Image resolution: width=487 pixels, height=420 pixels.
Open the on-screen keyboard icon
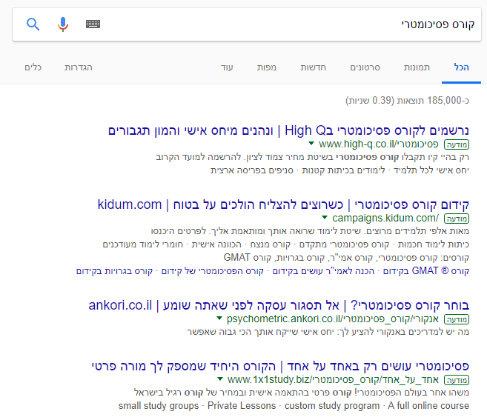tap(93, 24)
